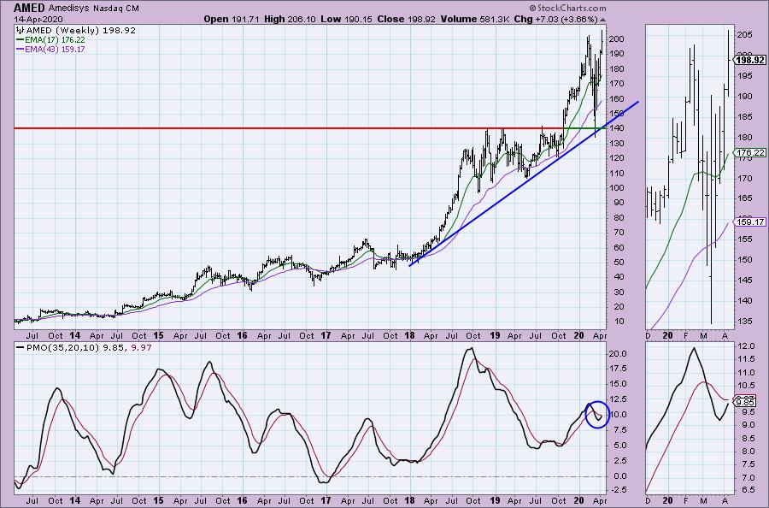Click the 135 axis label in zoom panel
The height and width of the screenshot is (508, 769).
(x=744, y=322)
